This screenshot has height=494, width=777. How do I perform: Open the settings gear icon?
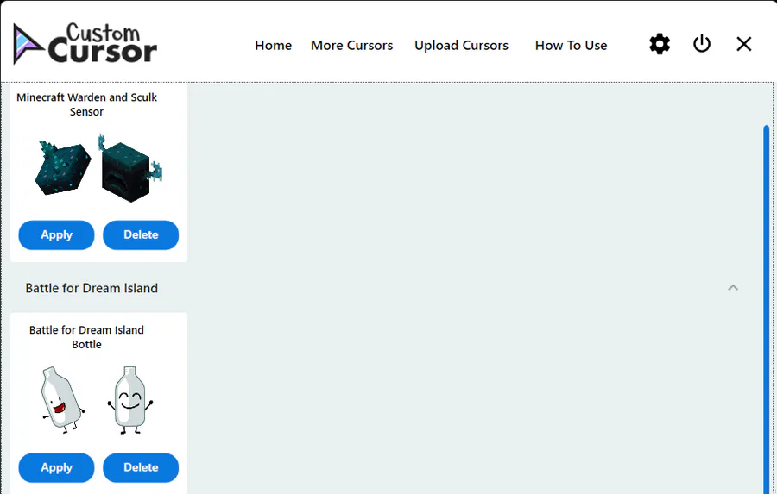(660, 44)
